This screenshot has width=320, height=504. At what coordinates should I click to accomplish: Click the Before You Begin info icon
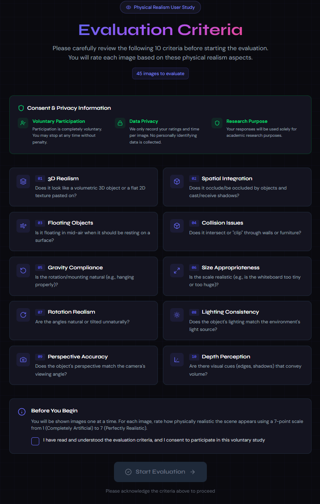pos(22,412)
